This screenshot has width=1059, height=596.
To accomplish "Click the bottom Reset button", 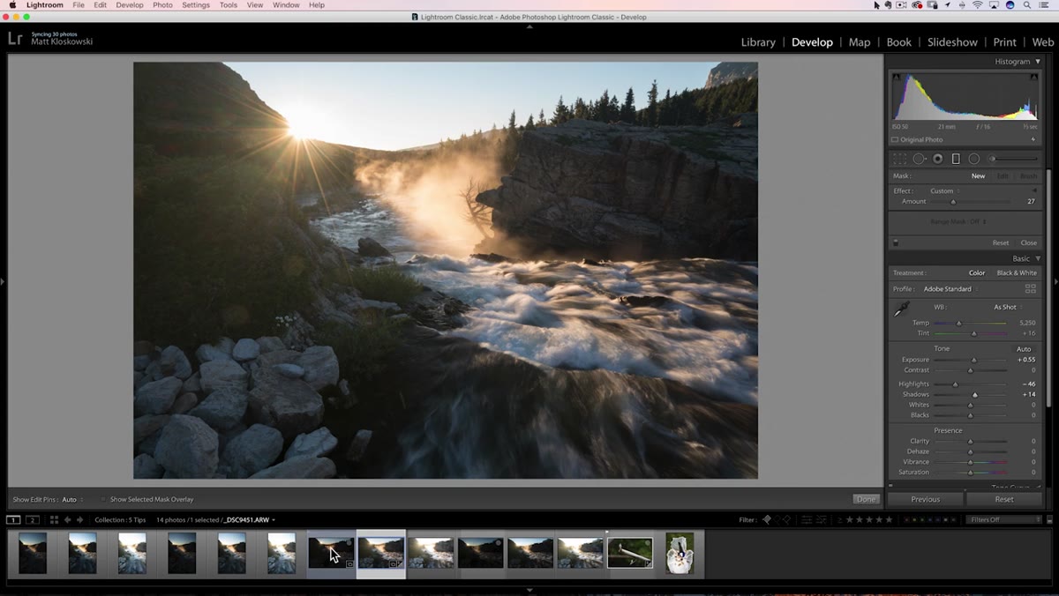I will pyautogui.click(x=1004, y=499).
